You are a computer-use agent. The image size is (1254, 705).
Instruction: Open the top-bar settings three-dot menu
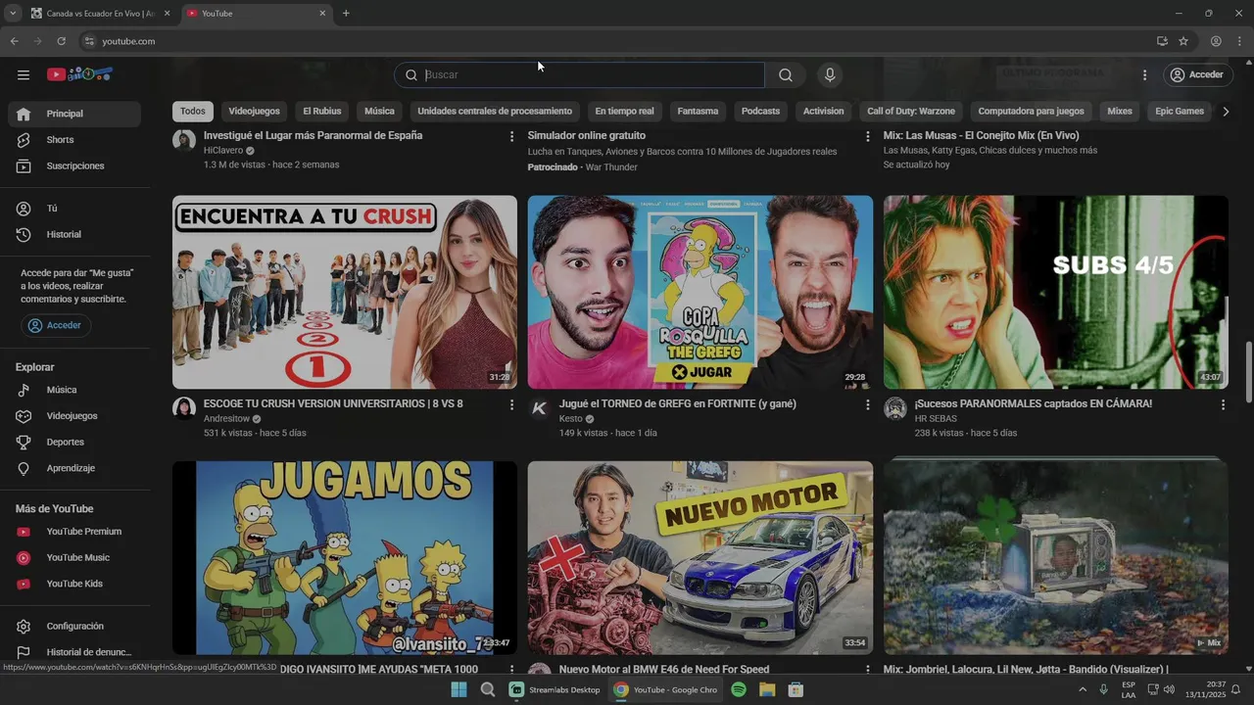click(1144, 75)
